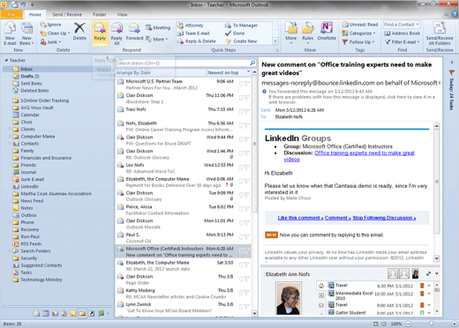Click the Move icon in the ribbon
Viewport: 459px width, 328px height.
291,28
